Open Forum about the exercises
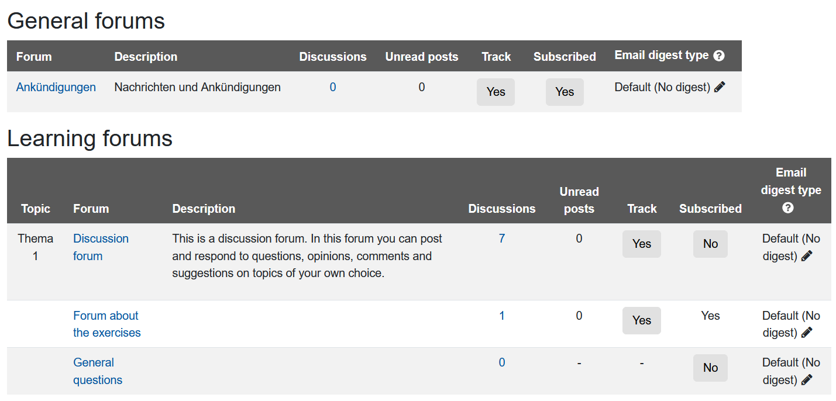 tap(106, 324)
